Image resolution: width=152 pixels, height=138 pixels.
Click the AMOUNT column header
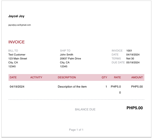click(137, 77)
